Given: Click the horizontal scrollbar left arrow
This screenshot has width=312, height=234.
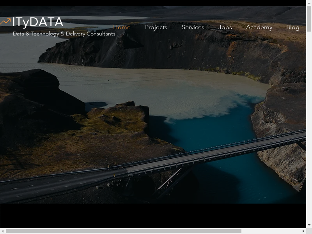Looking at the screenshot, I should [3, 231].
